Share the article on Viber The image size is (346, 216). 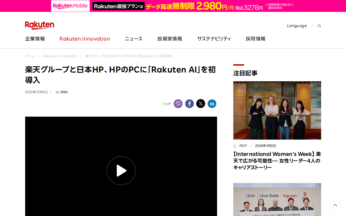(x=178, y=103)
